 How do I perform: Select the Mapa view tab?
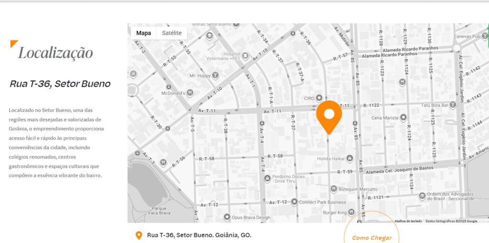[143, 33]
